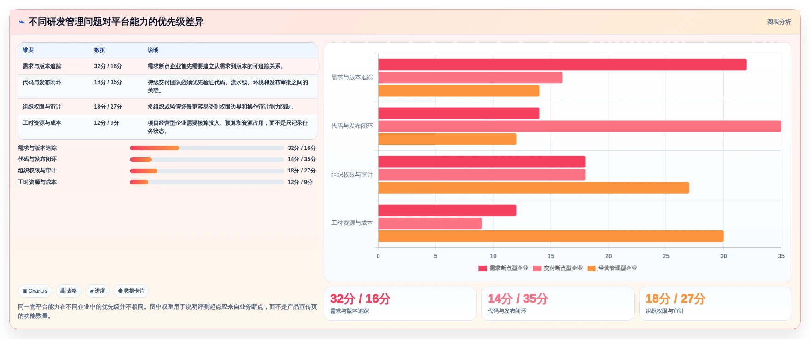This screenshot has width=810, height=339.
Task: Select the 表格 tag chip
Action: [69, 291]
